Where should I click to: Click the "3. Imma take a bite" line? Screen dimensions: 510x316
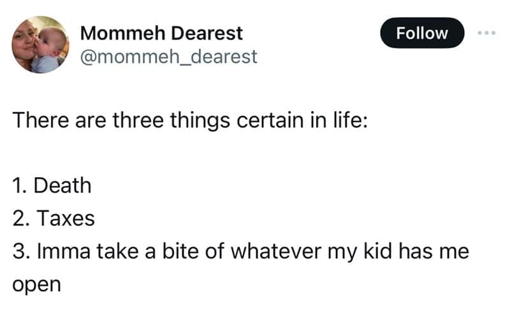point(240,252)
